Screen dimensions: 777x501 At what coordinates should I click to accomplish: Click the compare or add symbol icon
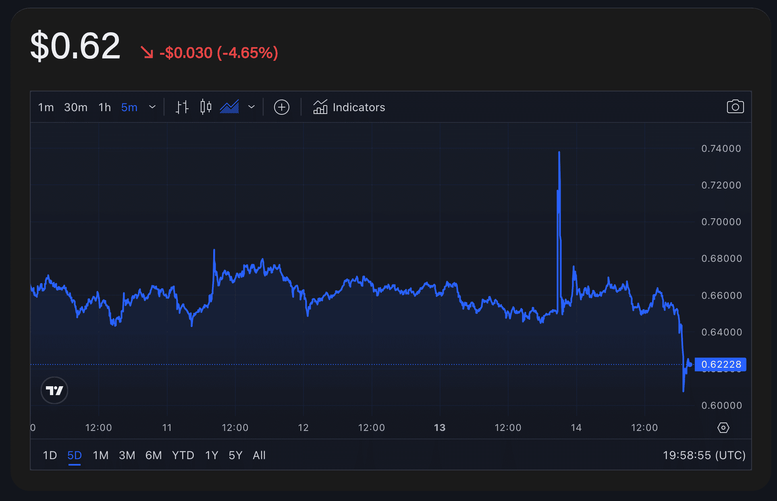pos(281,107)
